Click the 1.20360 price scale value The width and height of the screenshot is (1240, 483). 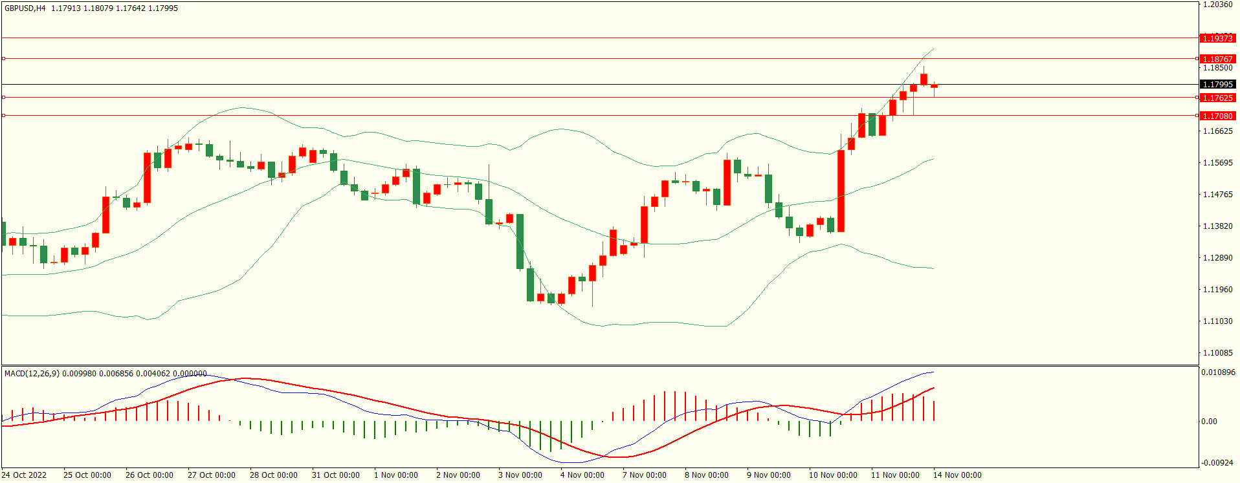(x=1217, y=5)
